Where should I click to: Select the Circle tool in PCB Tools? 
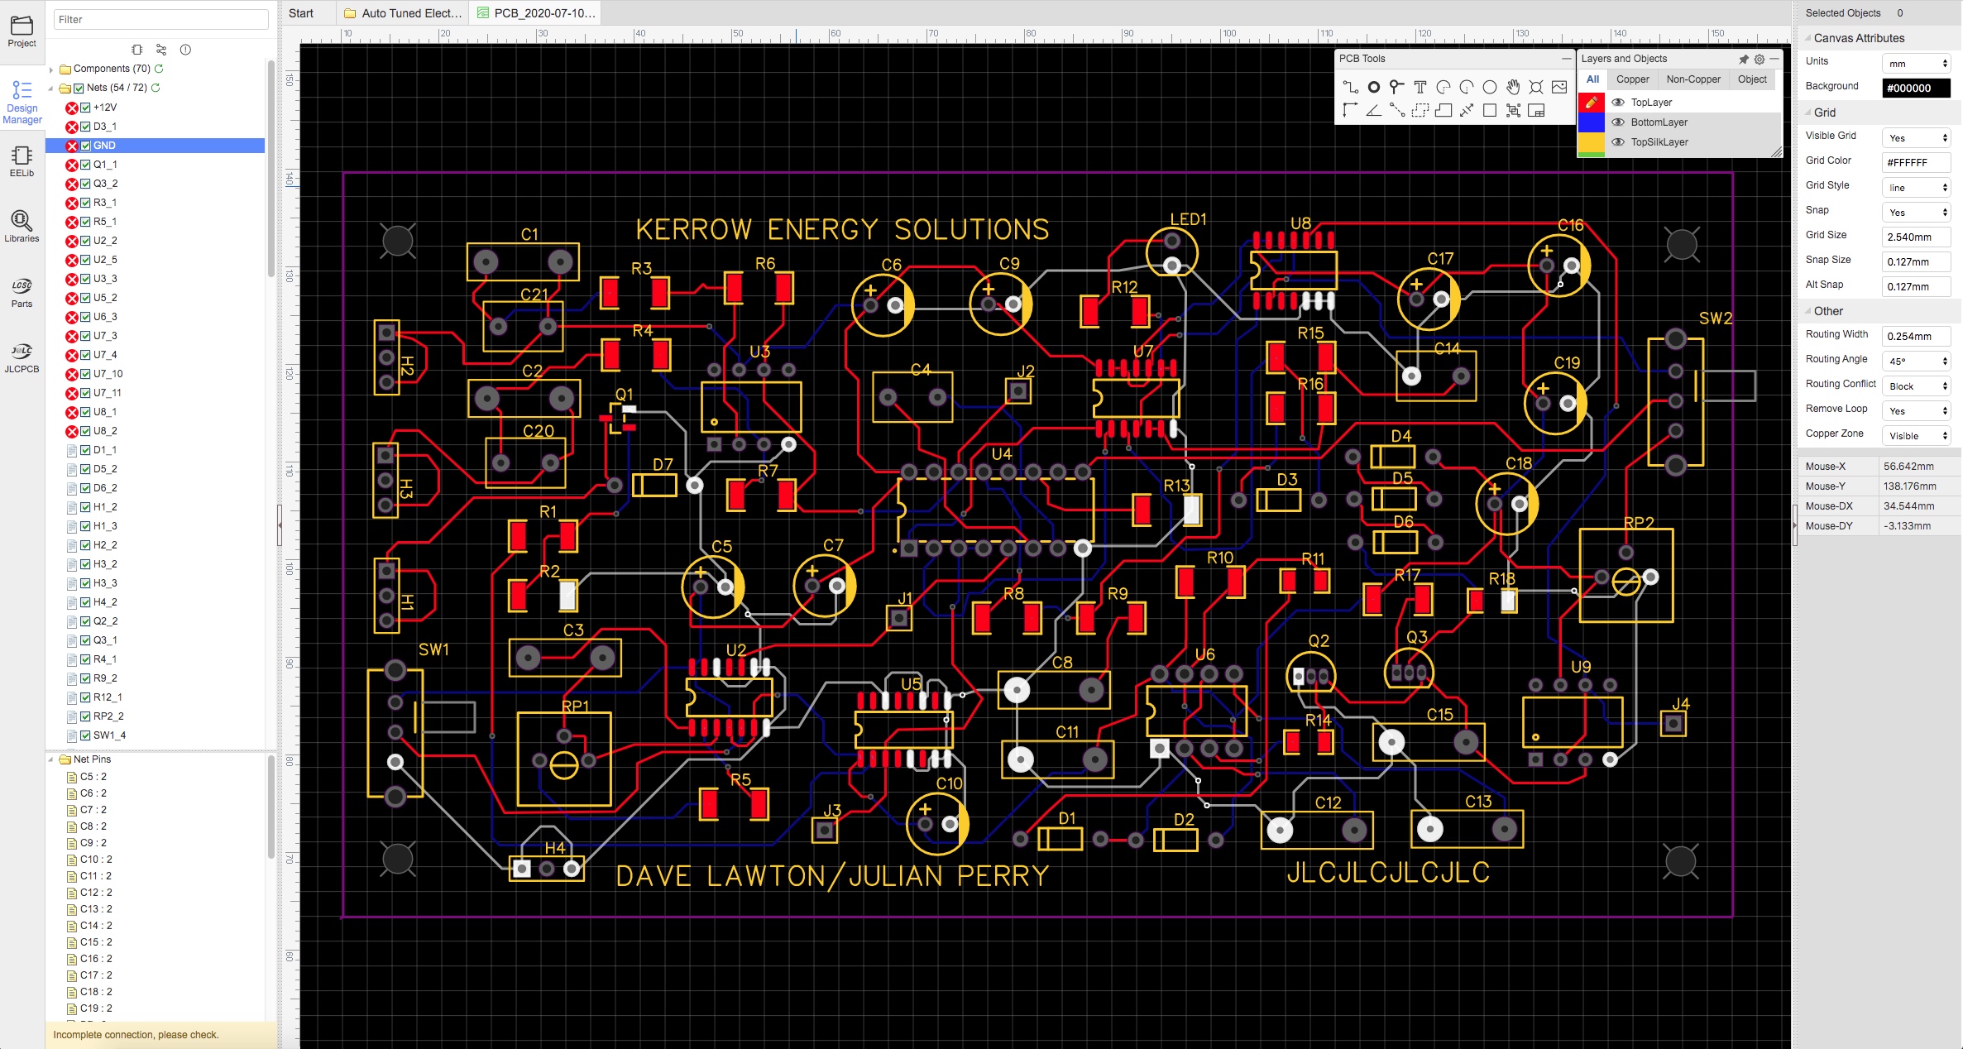(x=1490, y=87)
